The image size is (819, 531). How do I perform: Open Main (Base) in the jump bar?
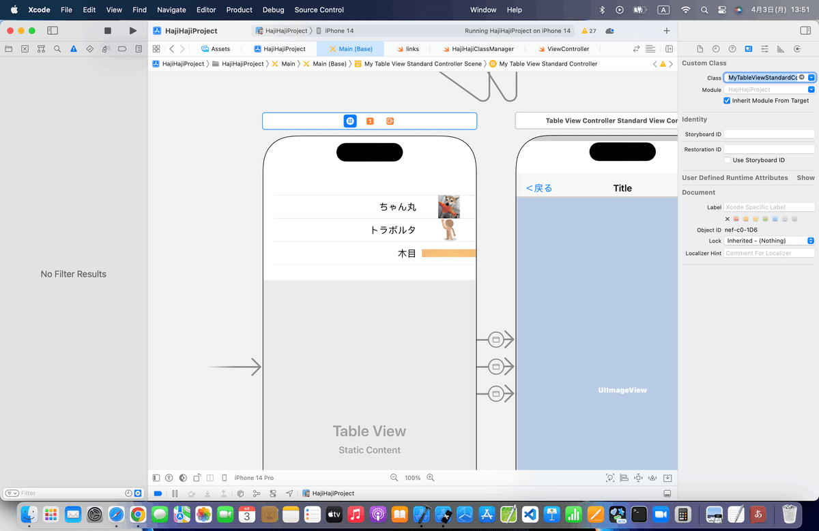coord(325,63)
